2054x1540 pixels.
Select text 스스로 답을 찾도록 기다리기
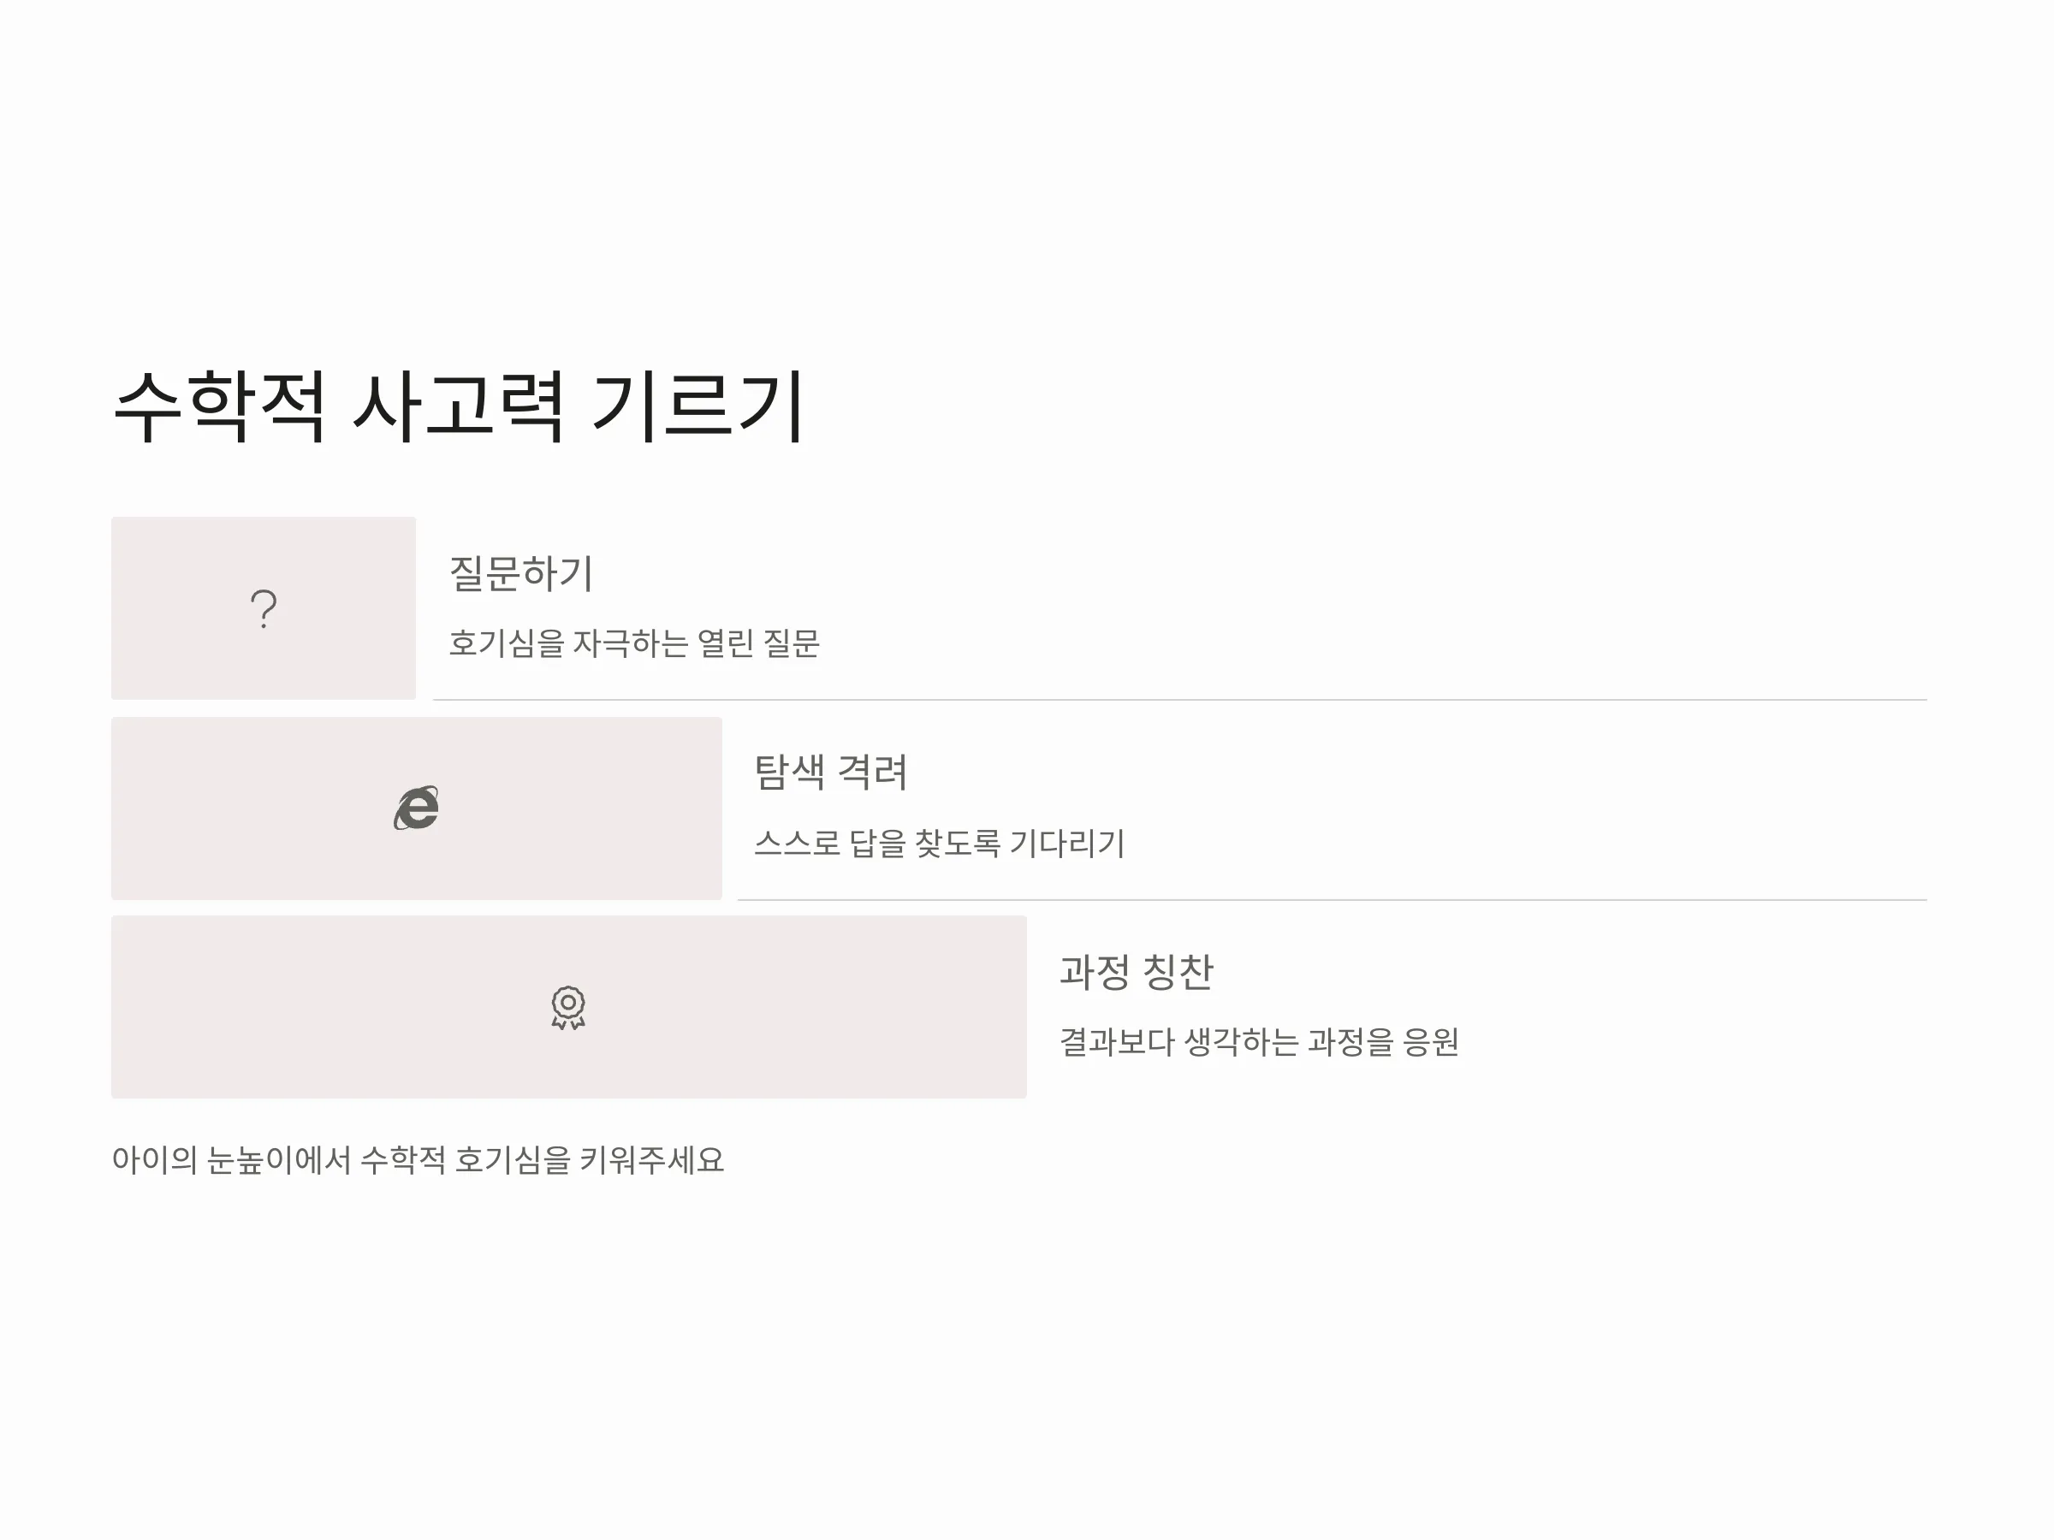pyautogui.click(x=939, y=843)
